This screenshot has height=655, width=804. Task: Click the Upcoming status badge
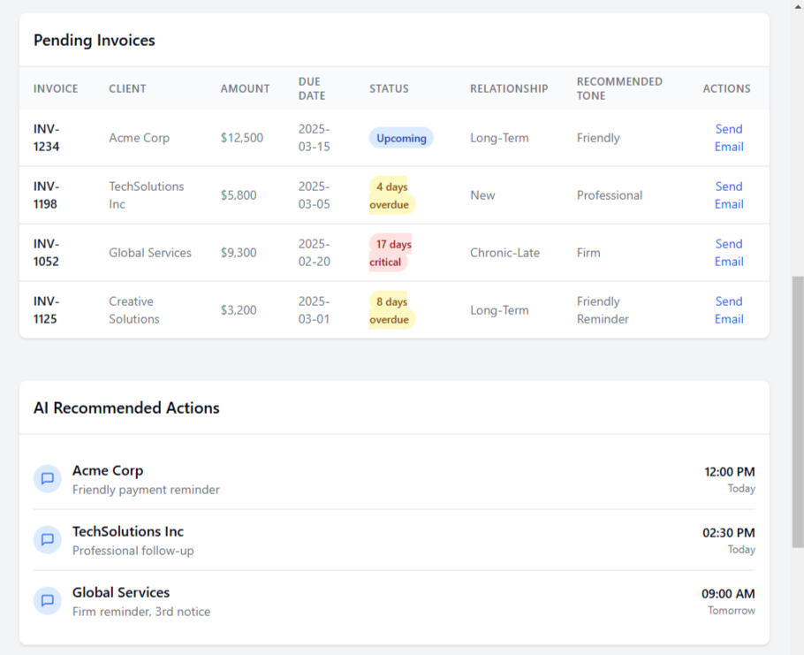401,138
